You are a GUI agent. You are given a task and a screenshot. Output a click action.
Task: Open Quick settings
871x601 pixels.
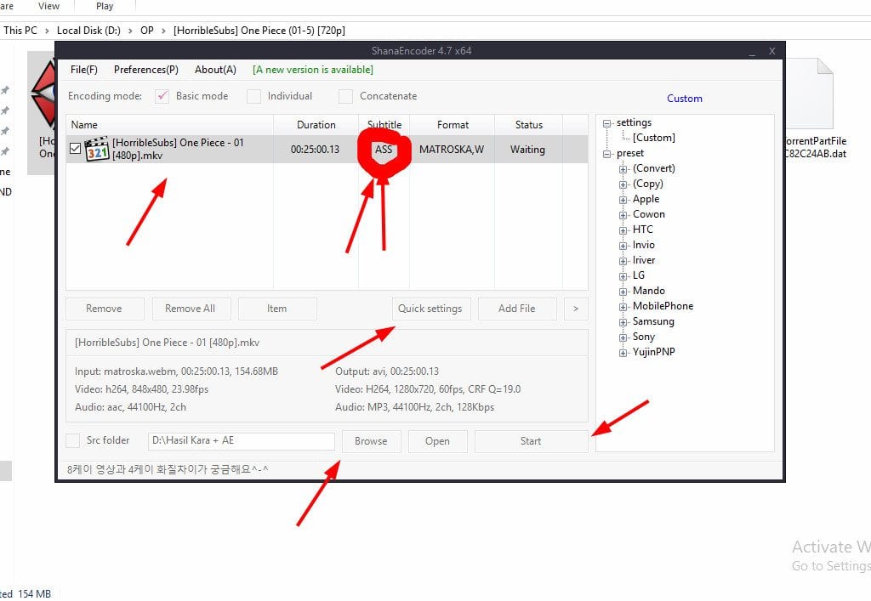pos(430,309)
